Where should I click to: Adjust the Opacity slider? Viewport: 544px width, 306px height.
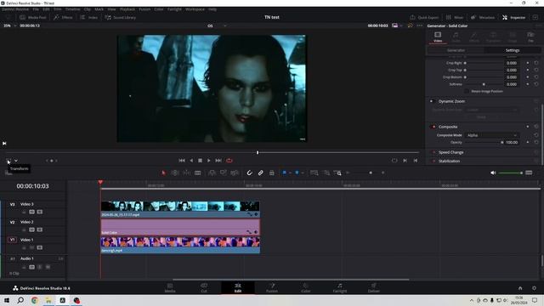pyautogui.click(x=484, y=143)
